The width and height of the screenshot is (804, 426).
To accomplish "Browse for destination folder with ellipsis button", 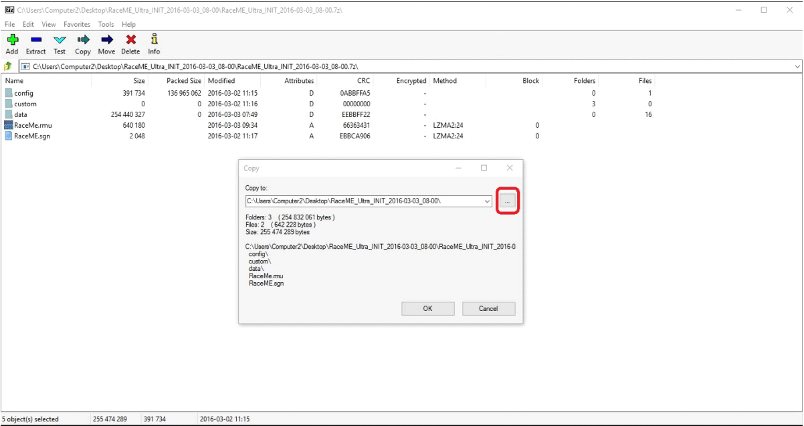I will tap(508, 201).
